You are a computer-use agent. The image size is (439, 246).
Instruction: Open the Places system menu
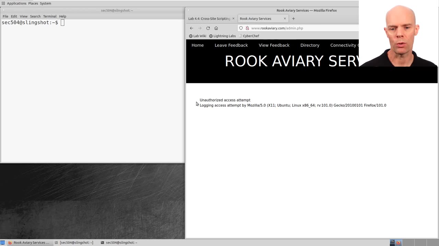point(33,3)
